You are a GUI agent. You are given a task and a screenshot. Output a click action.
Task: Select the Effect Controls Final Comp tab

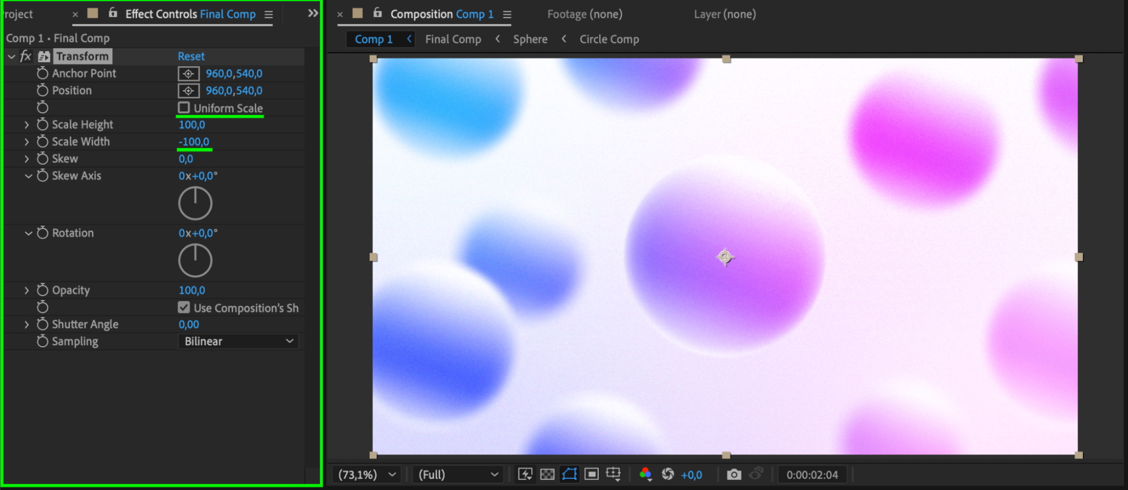coord(191,14)
